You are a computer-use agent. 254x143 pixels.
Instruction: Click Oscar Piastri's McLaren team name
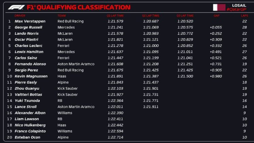pos(64,39)
